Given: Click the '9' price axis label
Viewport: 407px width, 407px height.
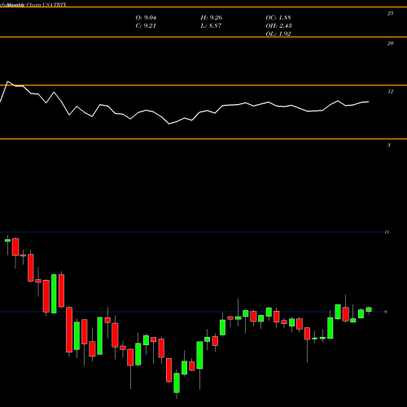Looking at the screenshot, I should click(x=386, y=312).
